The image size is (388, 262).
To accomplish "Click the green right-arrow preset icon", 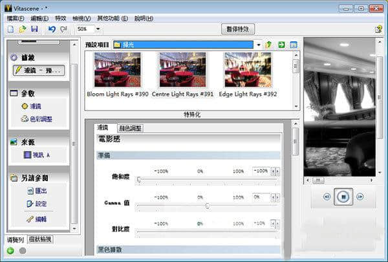I will click(x=281, y=45).
